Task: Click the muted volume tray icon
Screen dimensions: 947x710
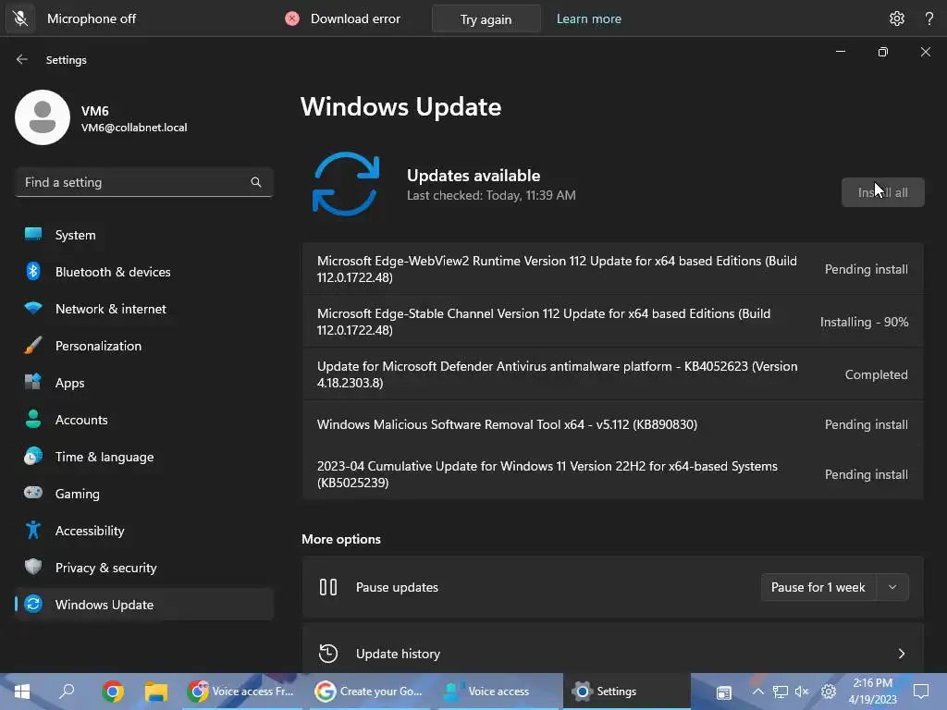Action: point(802,692)
